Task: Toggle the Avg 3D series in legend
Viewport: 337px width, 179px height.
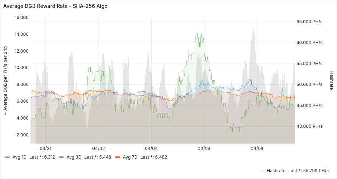Action: tap(73, 157)
